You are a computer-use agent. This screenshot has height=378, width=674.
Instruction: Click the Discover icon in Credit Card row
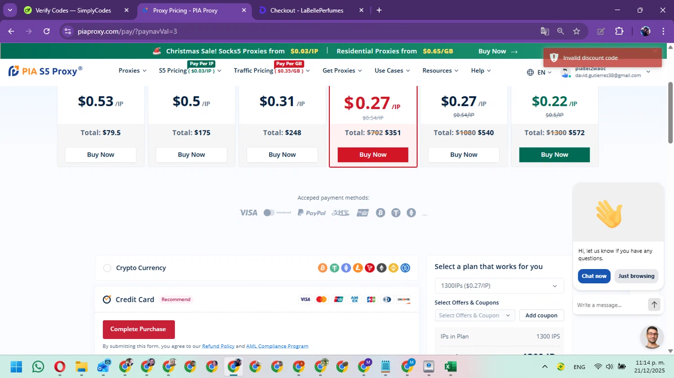point(404,300)
